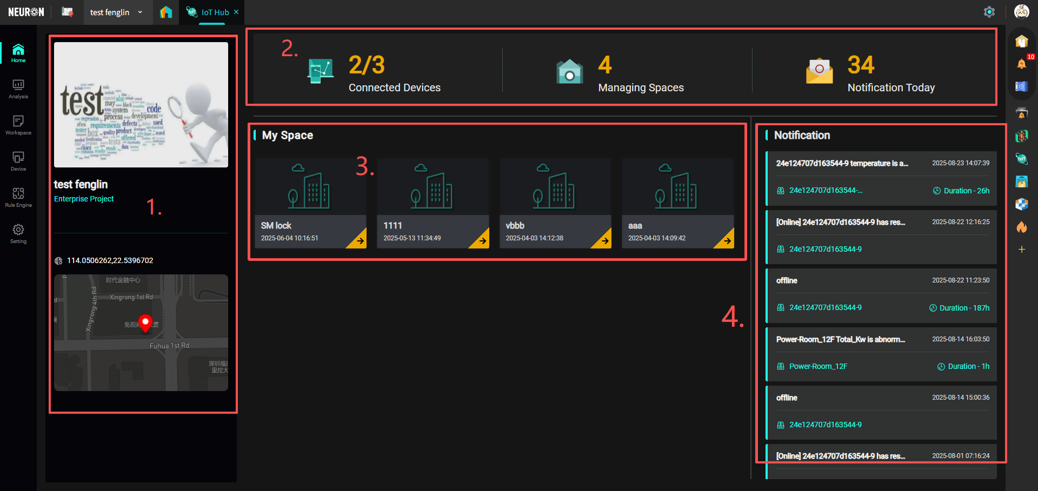Viewport: 1038px width, 491px height.
Task: Open the vbbb space card
Action: point(555,203)
